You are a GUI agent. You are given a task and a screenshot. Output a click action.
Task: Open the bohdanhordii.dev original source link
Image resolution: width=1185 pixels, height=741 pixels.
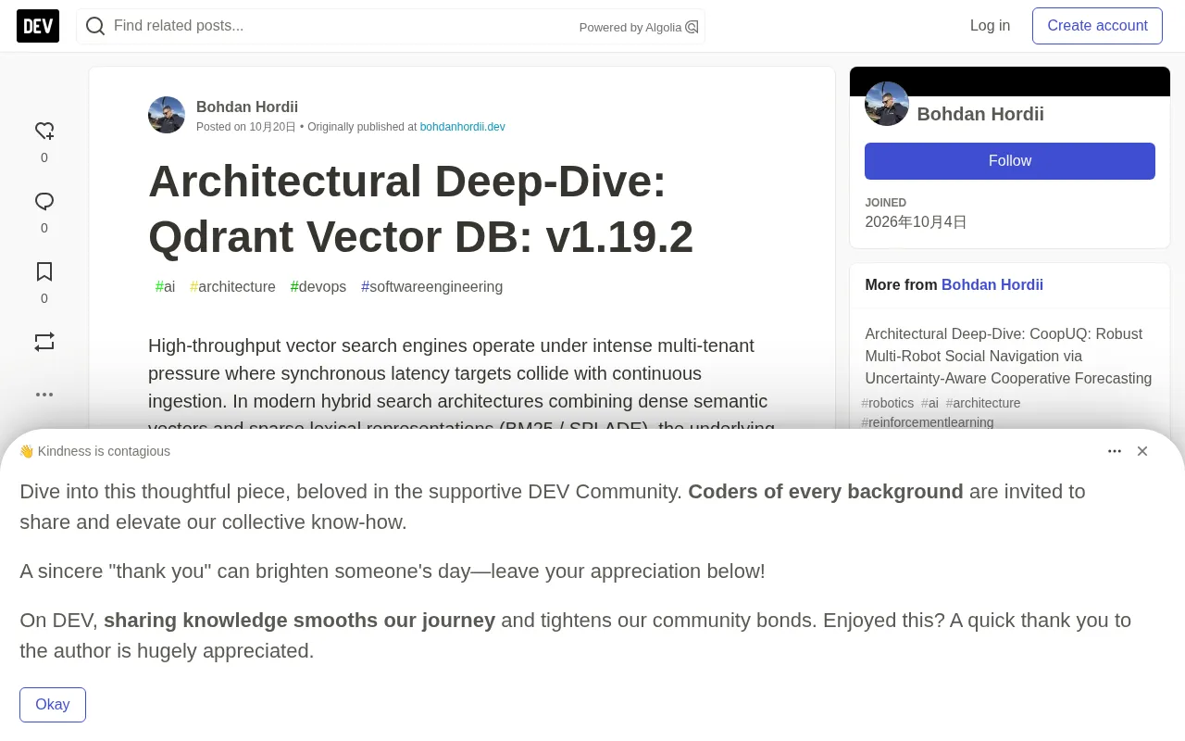click(x=463, y=127)
